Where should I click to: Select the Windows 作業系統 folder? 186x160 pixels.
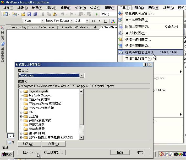pyautogui.click(x=41, y=108)
